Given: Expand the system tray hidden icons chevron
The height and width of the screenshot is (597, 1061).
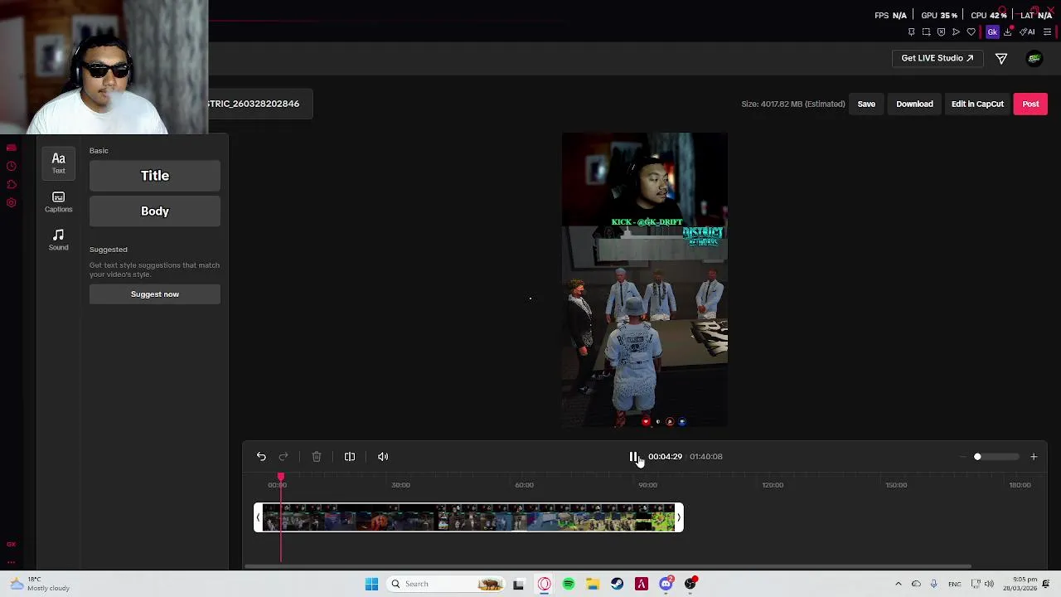Looking at the screenshot, I should (899, 584).
